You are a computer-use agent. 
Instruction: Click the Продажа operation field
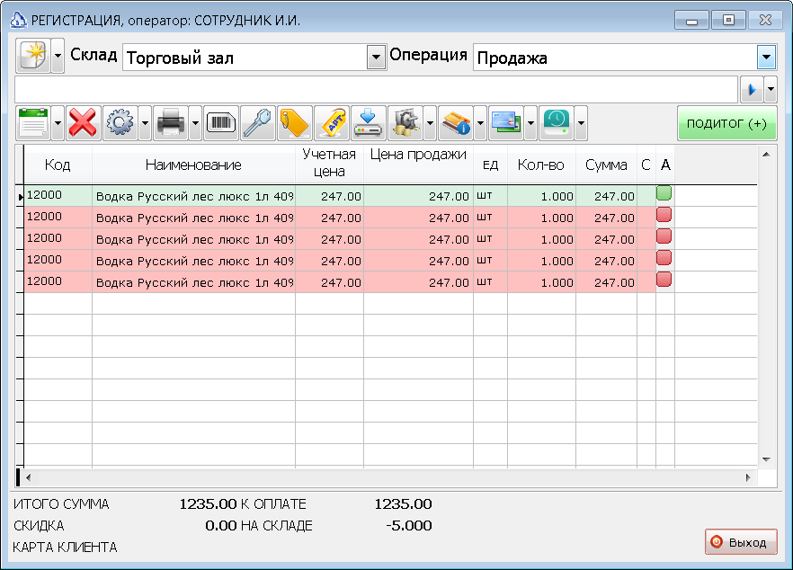(x=615, y=58)
